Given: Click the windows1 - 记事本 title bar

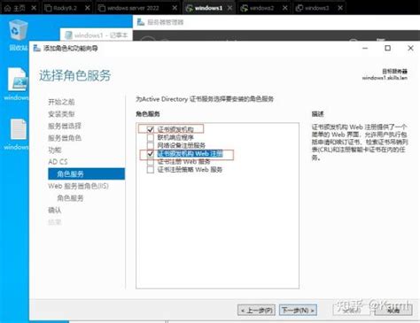Looking at the screenshot, I should tap(97, 35).
